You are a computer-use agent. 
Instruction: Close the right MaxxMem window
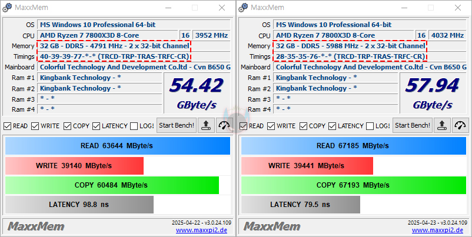[x=458, y=8]
